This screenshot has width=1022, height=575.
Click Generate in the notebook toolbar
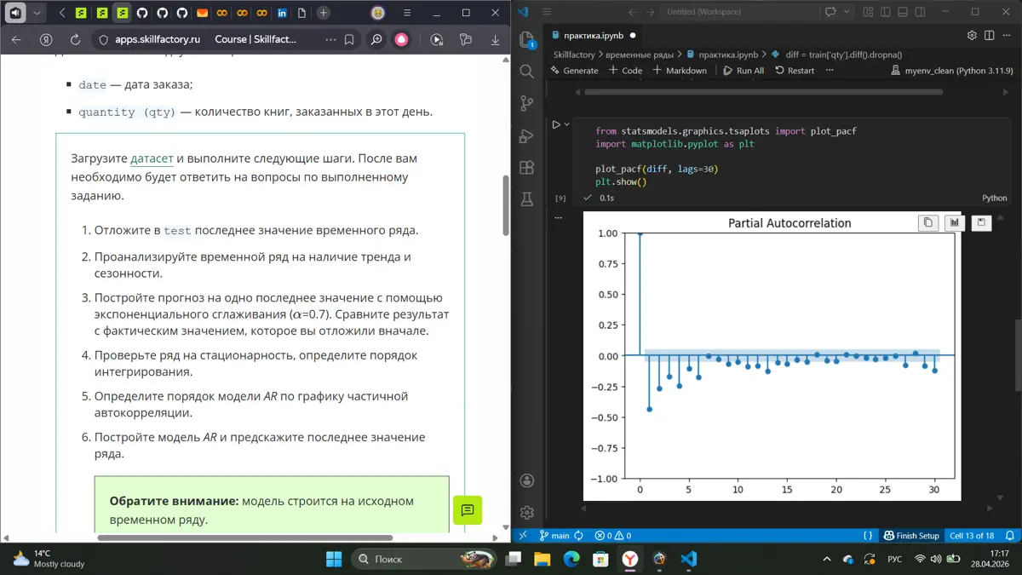coord(574,71)
